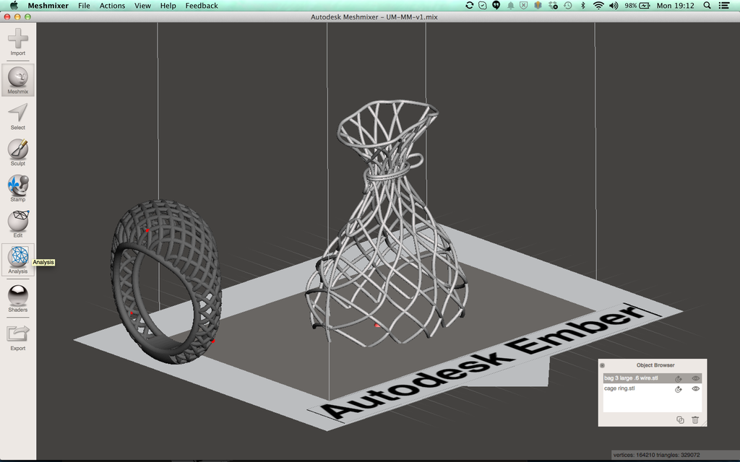
Task: Open the Feedback menu
Action: point(202,6)
